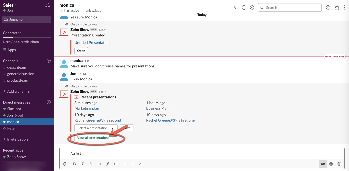Insert a code block
Image resolution: width=349 pixels, height=171 pixels.
coord(140,164)
